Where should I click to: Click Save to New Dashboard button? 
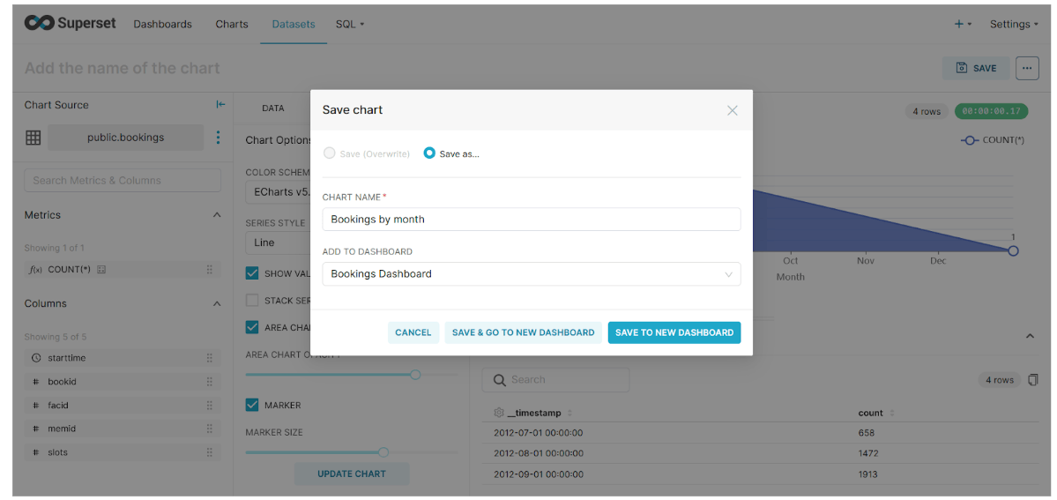pyautogui.click(x=674, y=332)
